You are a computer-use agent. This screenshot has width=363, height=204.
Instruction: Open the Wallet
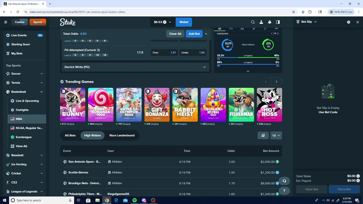tap(184, 22)
